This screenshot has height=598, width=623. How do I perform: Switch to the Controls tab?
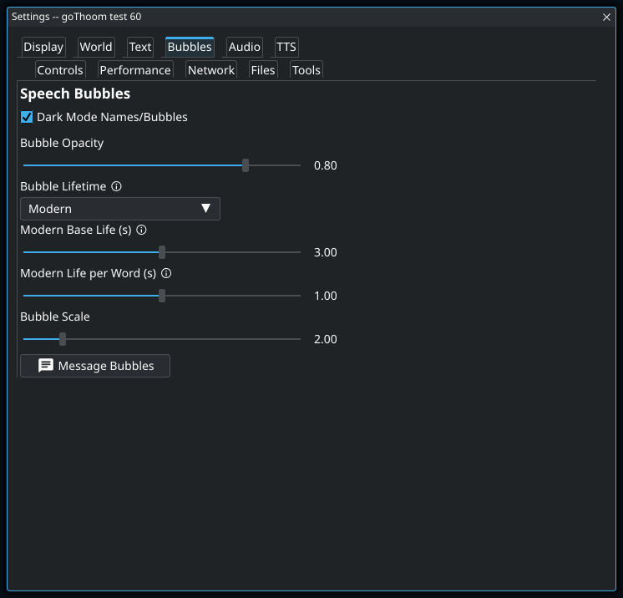click(x=60, y=70)
